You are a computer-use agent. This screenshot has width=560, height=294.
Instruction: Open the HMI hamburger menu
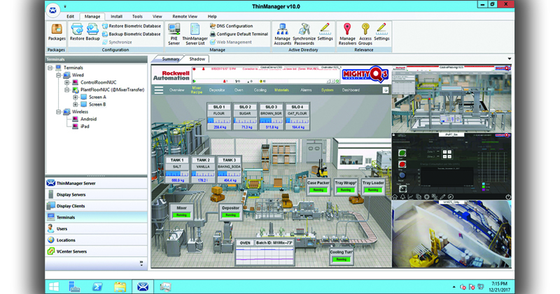[159, 90]
